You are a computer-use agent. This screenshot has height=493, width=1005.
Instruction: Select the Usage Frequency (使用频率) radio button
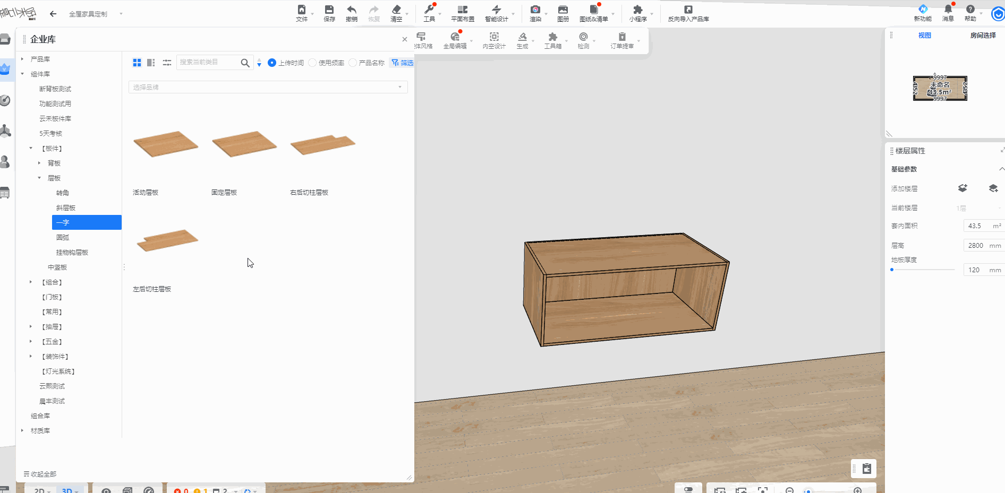(x=312, y=63)
